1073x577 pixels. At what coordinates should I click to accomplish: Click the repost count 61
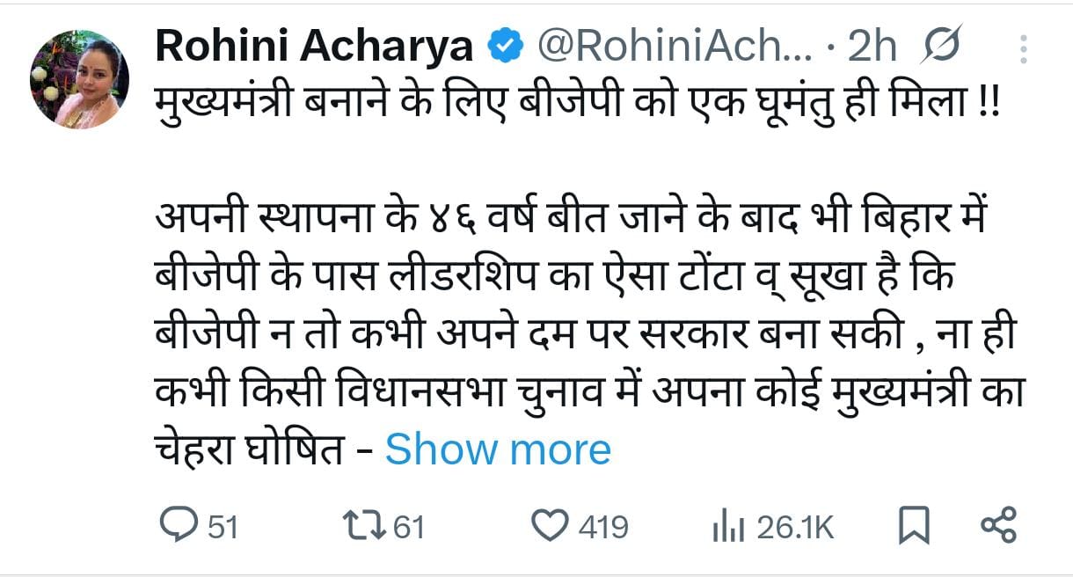408,527
